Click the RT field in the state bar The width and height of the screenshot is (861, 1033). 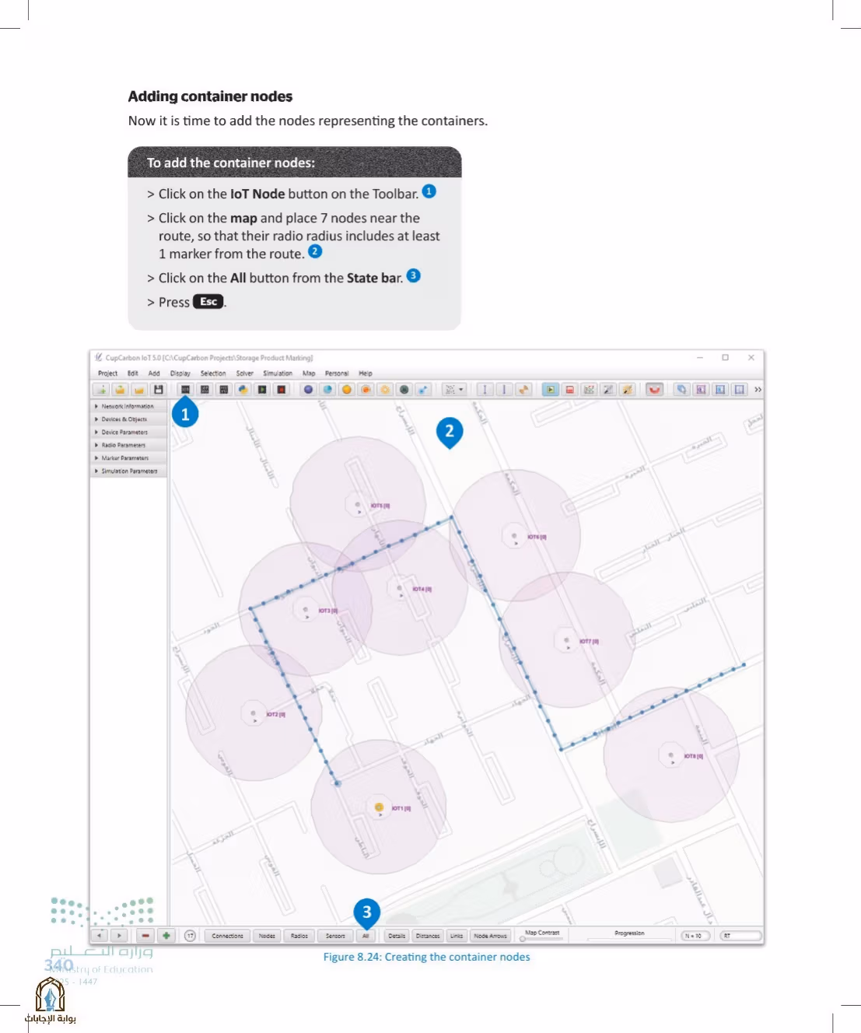coord(740,936)
